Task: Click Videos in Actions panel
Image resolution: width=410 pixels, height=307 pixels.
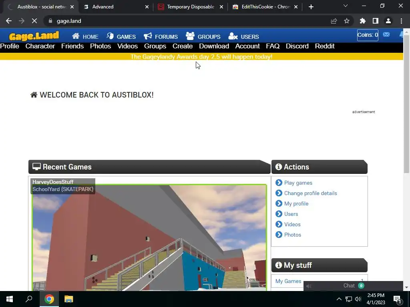Action: 292,225
